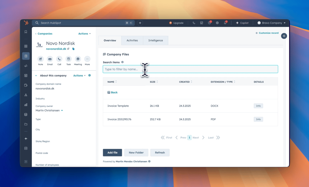Switch to the Intelligence tab
The width and height of the screenshot is (309, 187).
tap(156, 40)
